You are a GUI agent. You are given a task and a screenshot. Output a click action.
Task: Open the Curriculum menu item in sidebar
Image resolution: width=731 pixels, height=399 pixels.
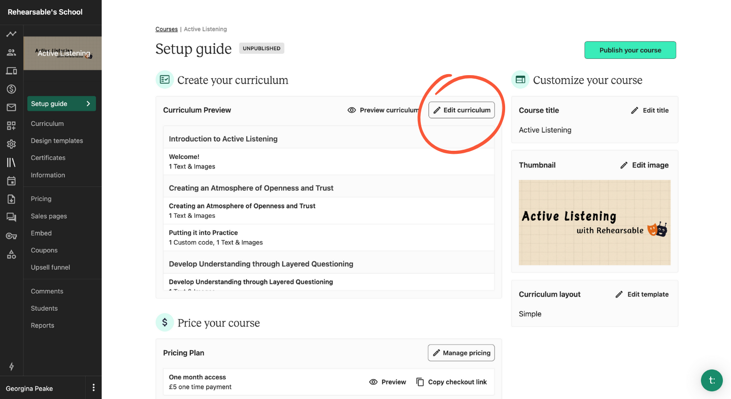tap(47, 123)
